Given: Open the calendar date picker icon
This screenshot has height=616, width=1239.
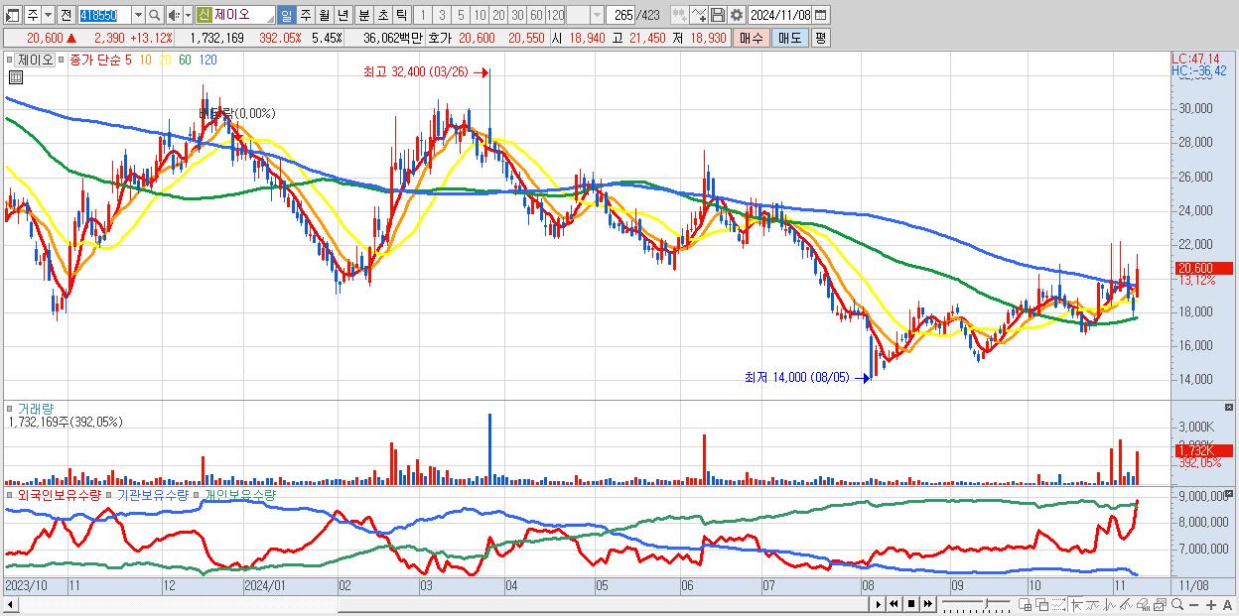Looking at the screenshot, I should click(x=821, y=16).
